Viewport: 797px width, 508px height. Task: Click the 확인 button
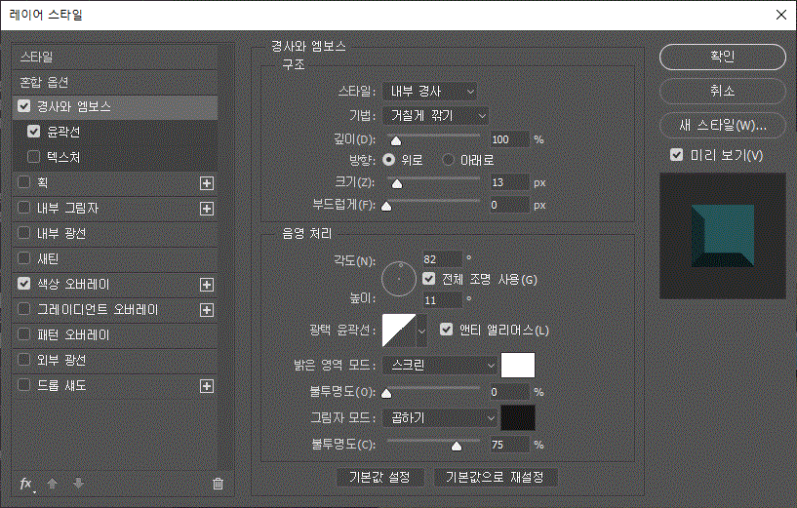coord(722,57)
